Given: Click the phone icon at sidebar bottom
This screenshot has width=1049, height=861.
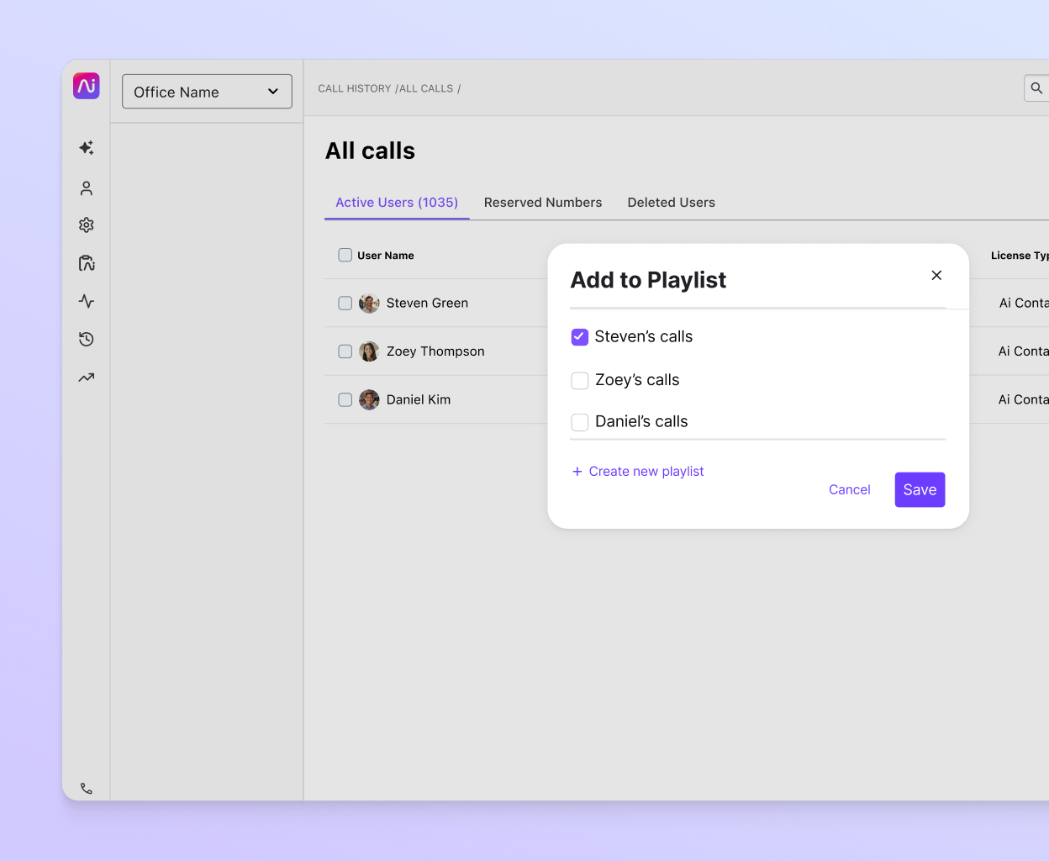Looking at the screenshot, I should (86, 788).
